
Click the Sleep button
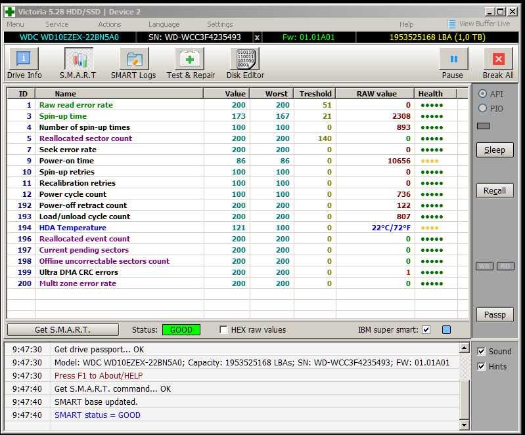(495, 150)
